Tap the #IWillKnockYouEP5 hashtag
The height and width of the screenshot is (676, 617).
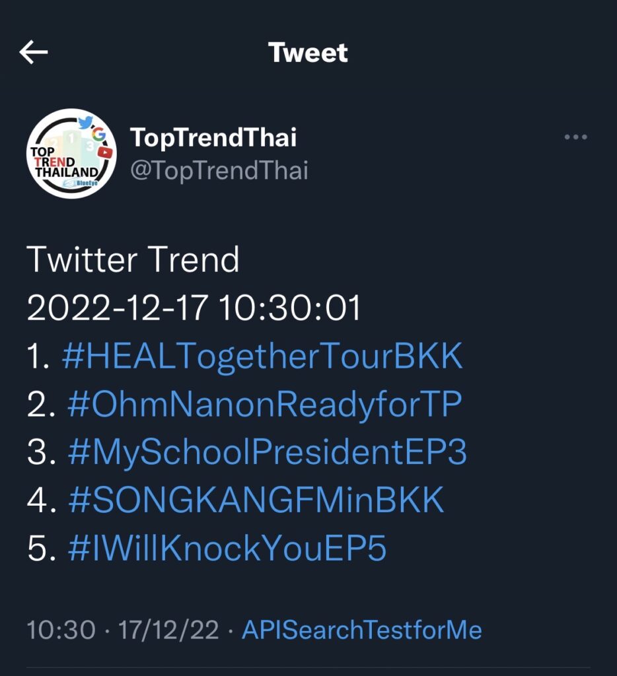coord(227,549)
